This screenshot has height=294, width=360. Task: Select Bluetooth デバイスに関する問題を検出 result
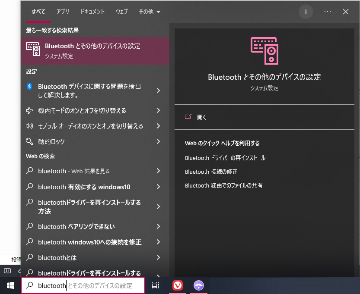point(89,91)
